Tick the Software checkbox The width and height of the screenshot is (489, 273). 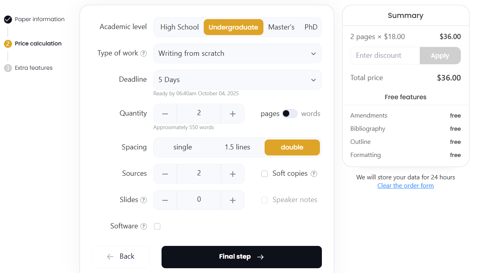157,226
